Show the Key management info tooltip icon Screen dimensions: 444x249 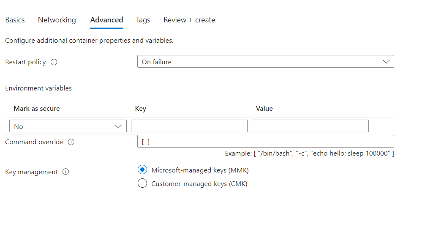[x=65, y=172]
